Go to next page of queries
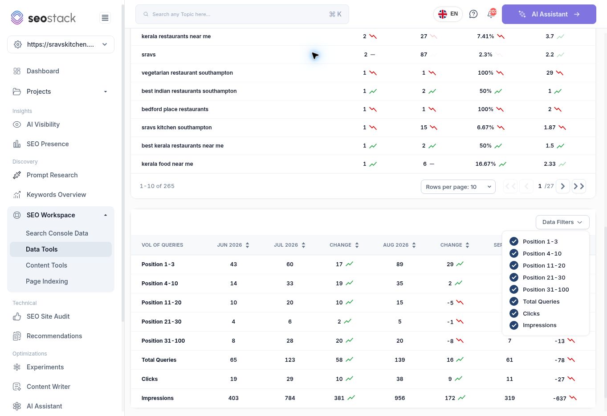The height and width of the screenshot is (416, 607). [563, 186]
